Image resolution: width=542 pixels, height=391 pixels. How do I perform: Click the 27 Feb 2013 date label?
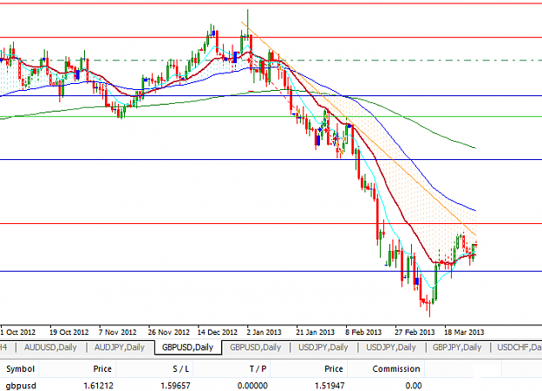point(415,332)
